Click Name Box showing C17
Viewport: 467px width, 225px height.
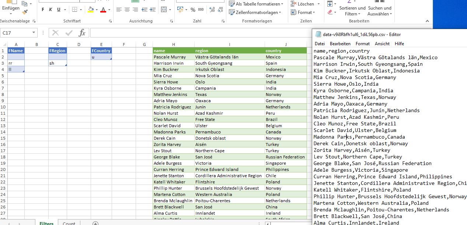tap(16, 33)
